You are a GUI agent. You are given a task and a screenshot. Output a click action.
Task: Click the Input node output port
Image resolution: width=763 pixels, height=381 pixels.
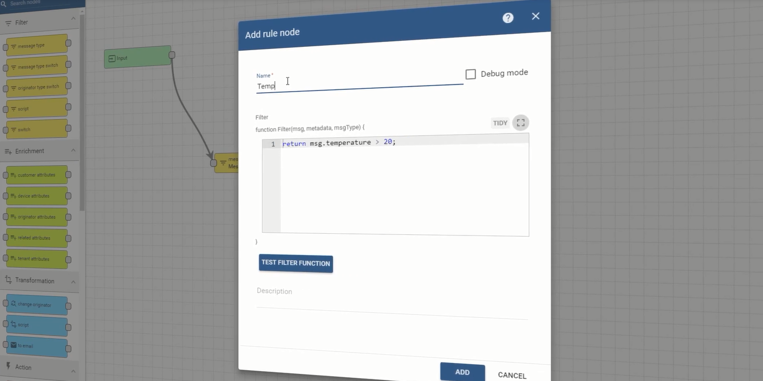172,55
